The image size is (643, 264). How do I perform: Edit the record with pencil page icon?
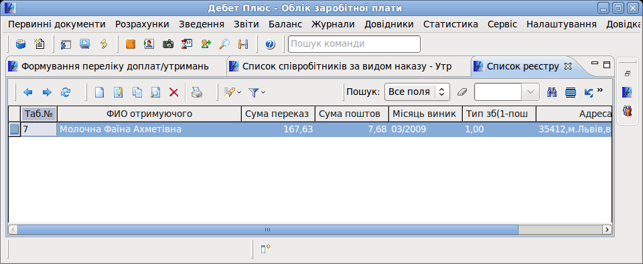pos(118,92)
